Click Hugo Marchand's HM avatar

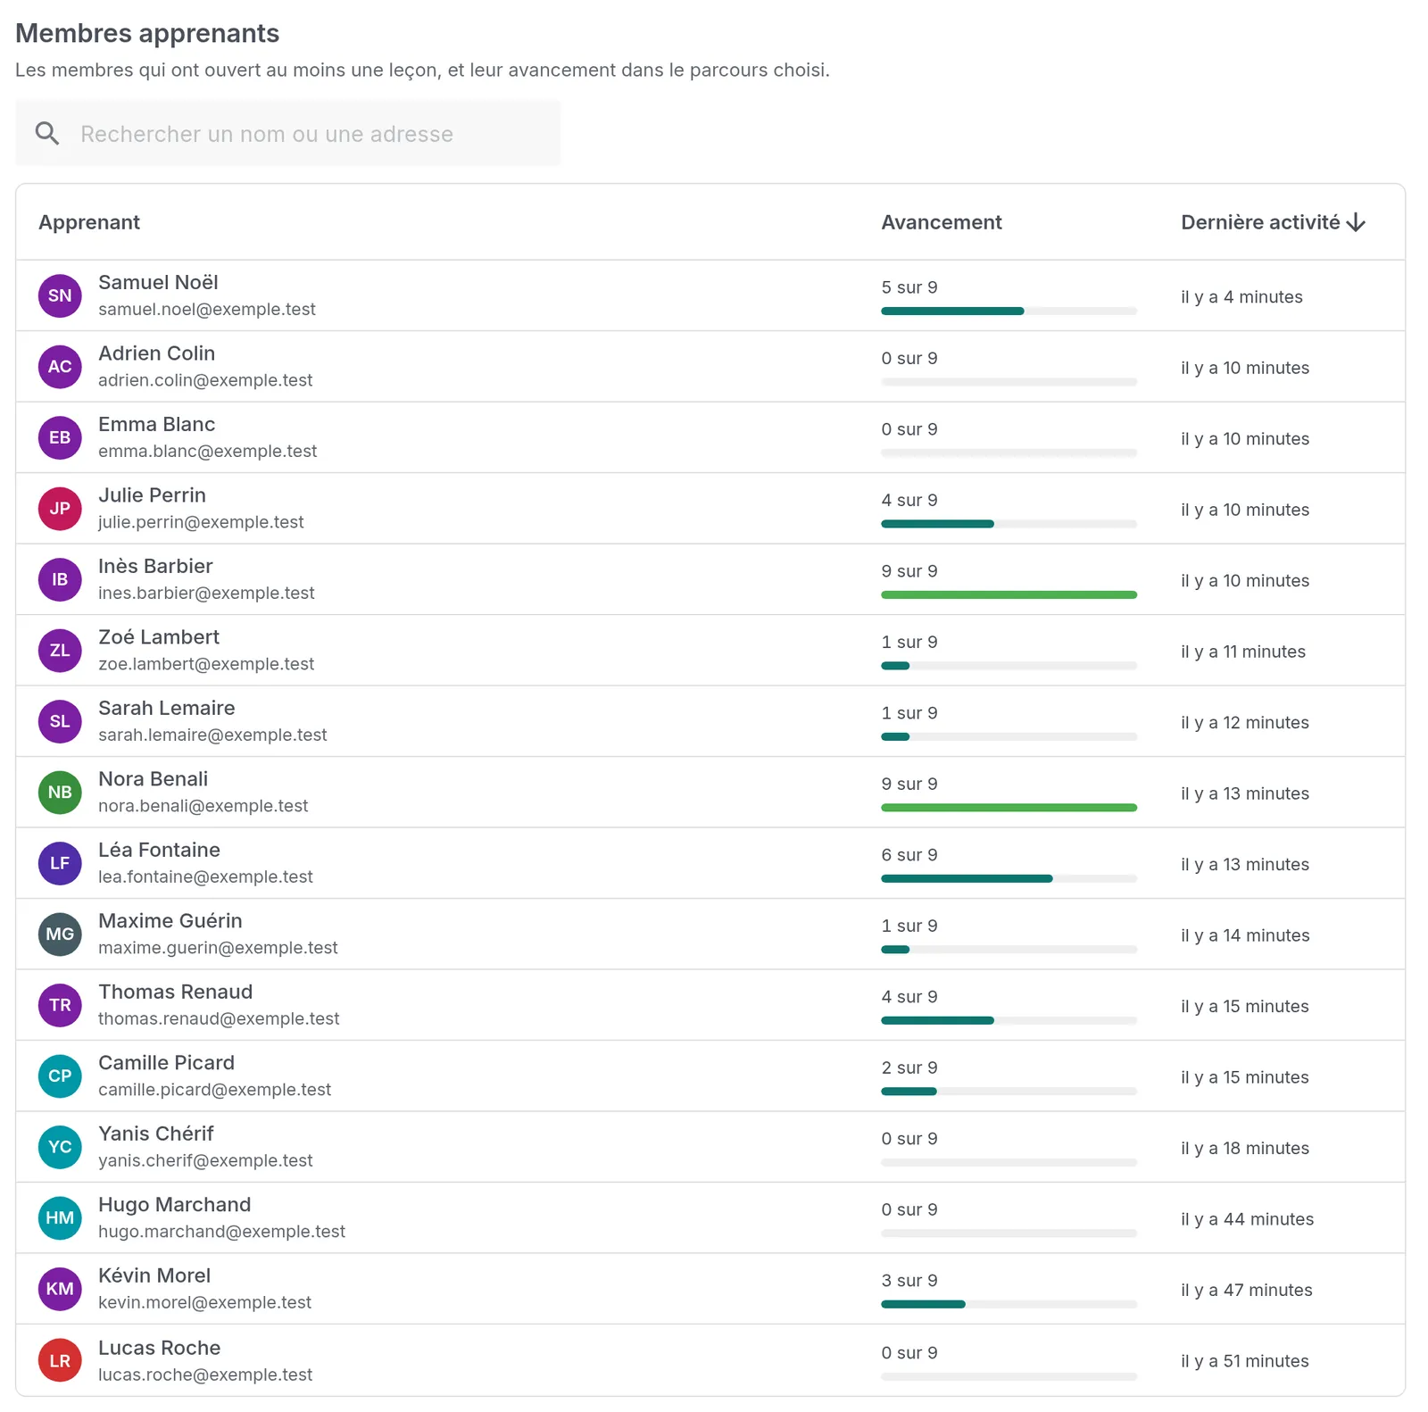click(x=60, y=1218)
